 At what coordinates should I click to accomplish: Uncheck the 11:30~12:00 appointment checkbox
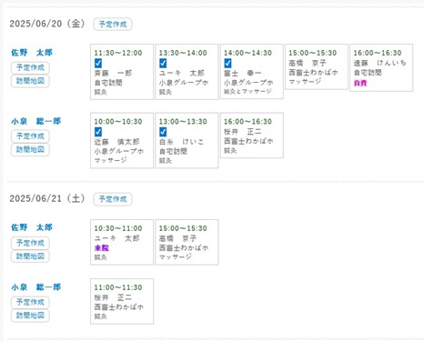98,64
